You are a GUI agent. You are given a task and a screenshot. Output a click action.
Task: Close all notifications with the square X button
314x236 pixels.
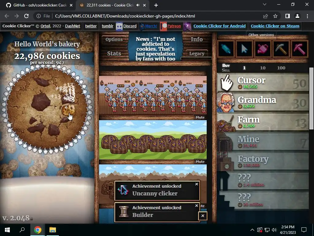203,216
